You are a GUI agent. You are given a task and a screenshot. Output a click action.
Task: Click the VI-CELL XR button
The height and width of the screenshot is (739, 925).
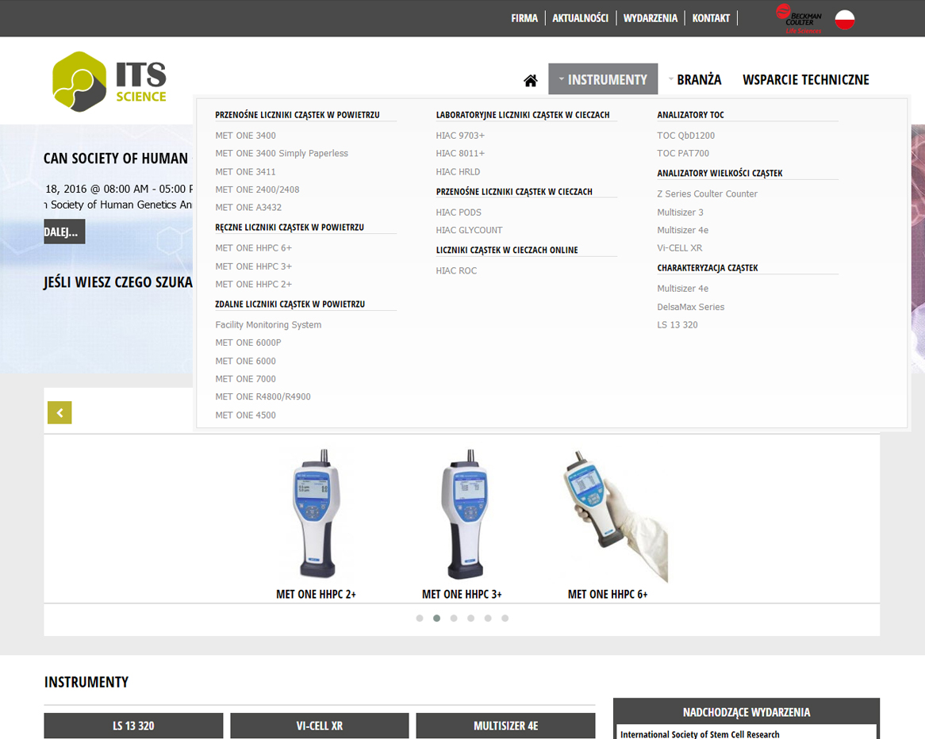coord(319,726)
